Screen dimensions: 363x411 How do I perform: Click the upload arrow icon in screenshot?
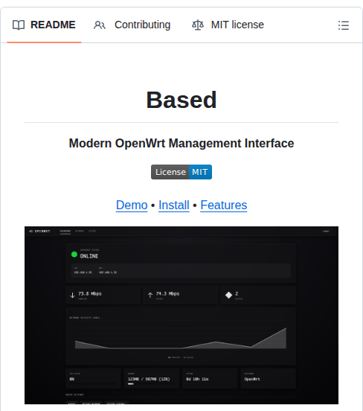150,295
